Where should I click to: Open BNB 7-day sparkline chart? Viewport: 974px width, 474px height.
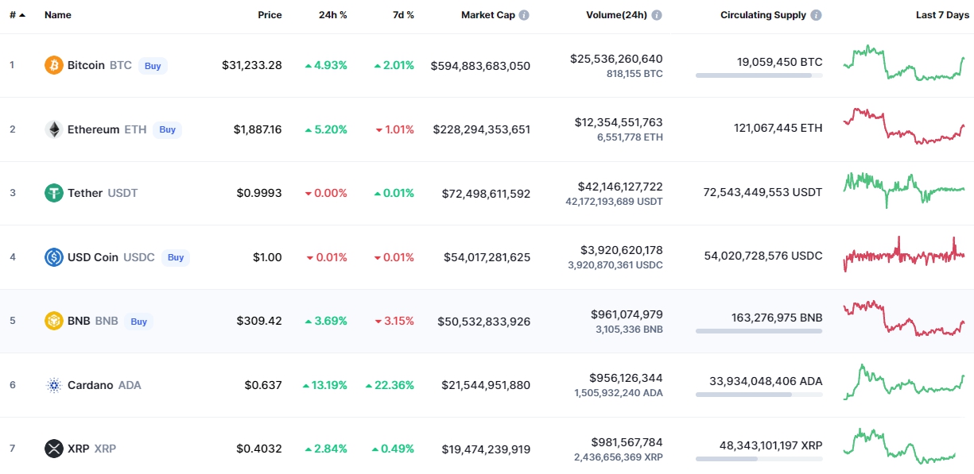[904, 318]
